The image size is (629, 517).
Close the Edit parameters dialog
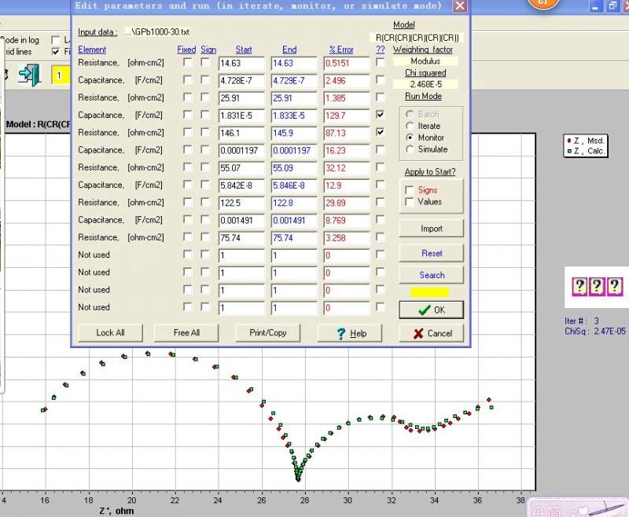460,6
